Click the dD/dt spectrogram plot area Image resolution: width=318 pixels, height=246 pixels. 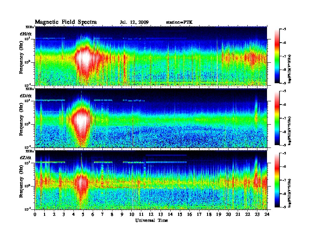pyautogui.click(x=151, y=118)
